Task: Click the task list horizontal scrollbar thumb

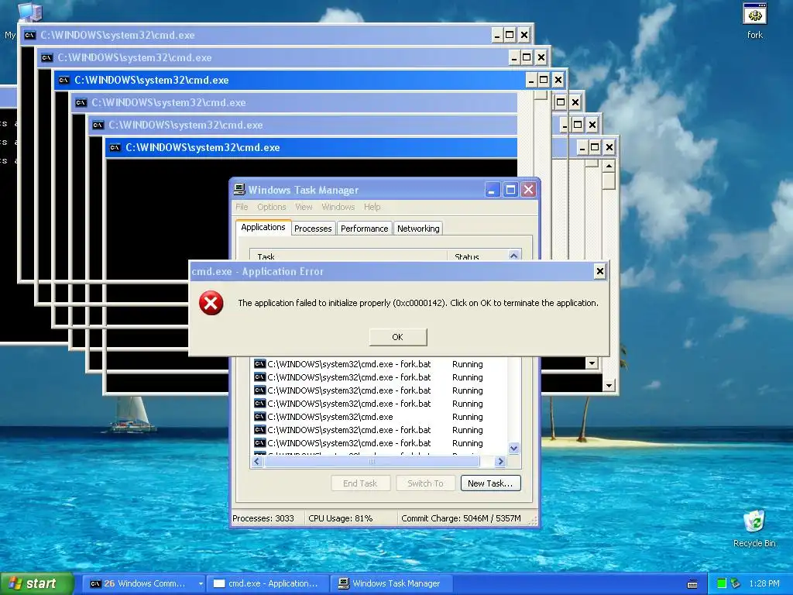Action: point(372,462)
